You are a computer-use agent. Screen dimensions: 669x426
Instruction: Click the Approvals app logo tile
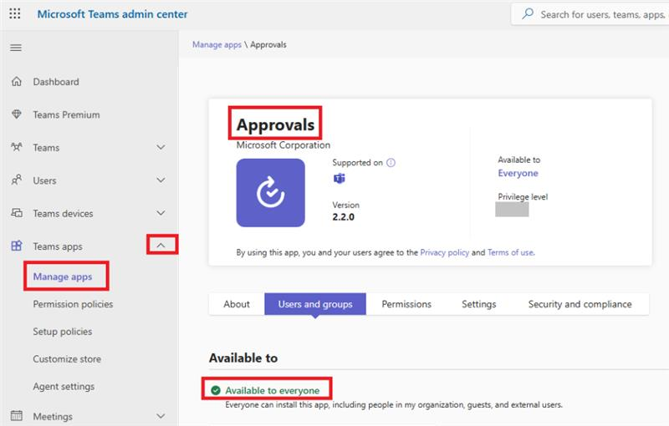pos(270,193)
